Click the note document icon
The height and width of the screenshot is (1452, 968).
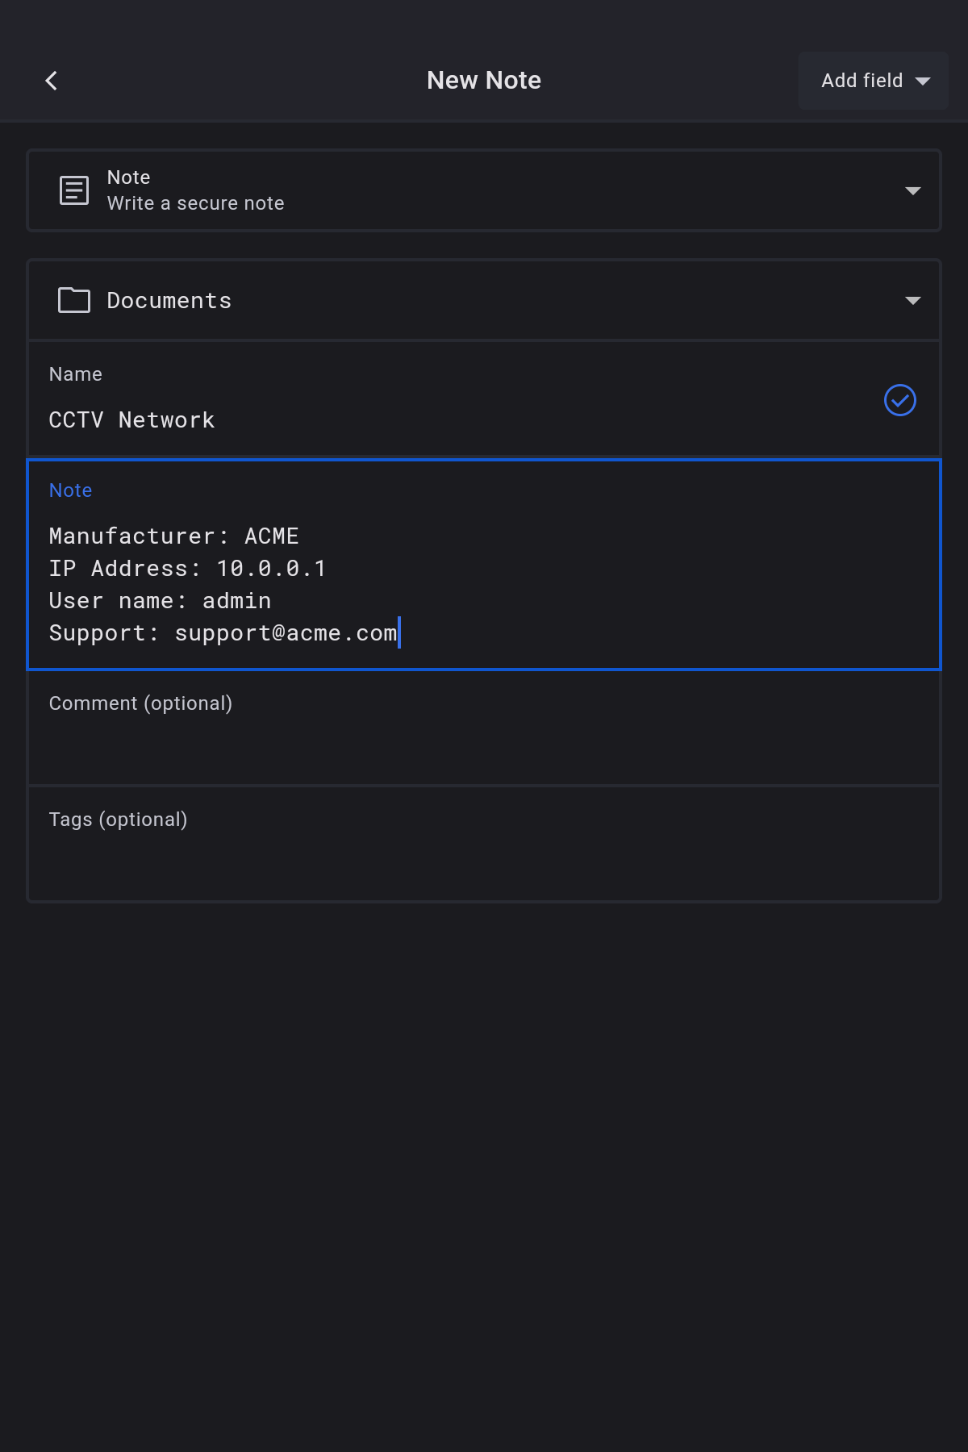point(74,190)
